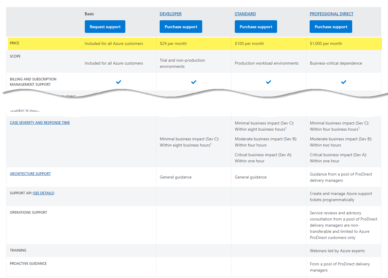Open the DEVELOPER plan link
This screenshot has width=388, height=278.
(x=171, y=14)
